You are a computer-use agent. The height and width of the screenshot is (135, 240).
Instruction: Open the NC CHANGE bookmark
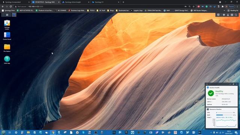pyautogui.click(x=61, y=10)
